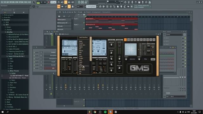Toggle the green pattern/song mode switch
This screenshot has width=203, height=114.
tap(38, 2)
